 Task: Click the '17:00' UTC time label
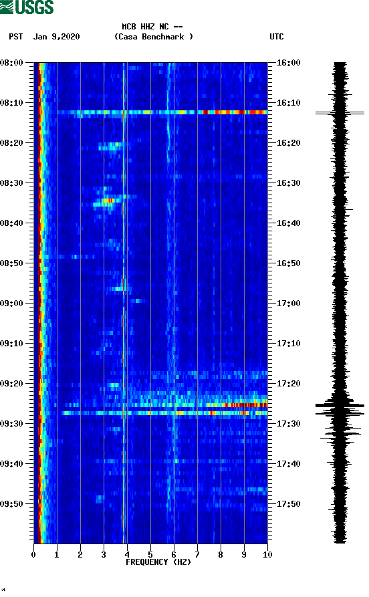click(288, 304)
